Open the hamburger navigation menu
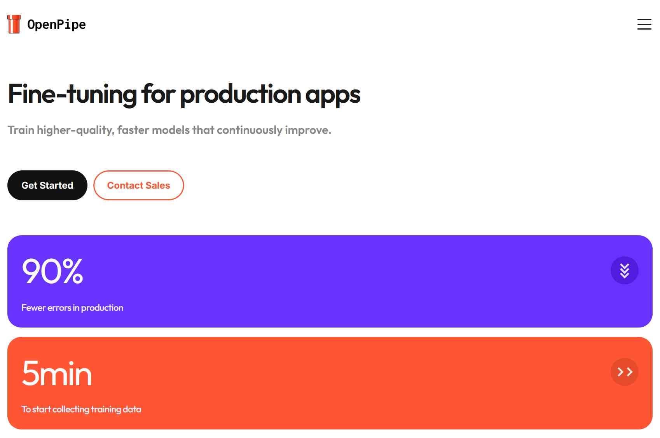 [644, 24]
